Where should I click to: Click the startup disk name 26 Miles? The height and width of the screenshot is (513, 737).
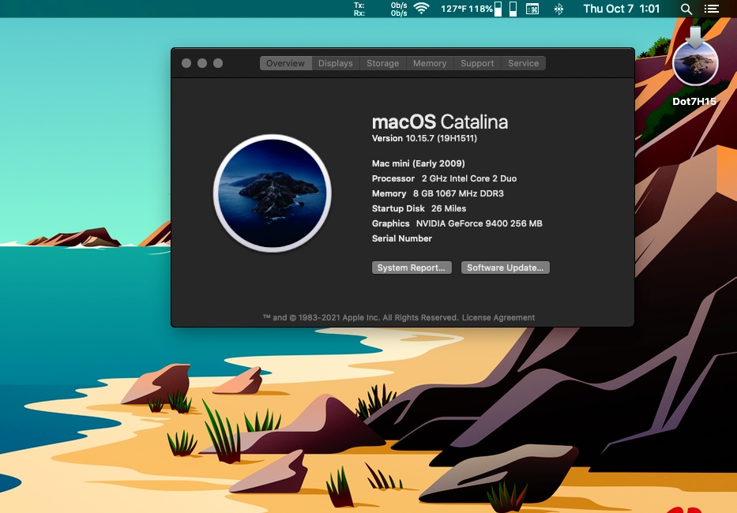[x=449, y=208]
